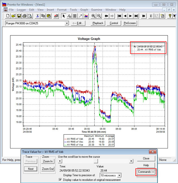The image size is (178, 183).
Task: Select the text annotation tool
Action: 69,16
